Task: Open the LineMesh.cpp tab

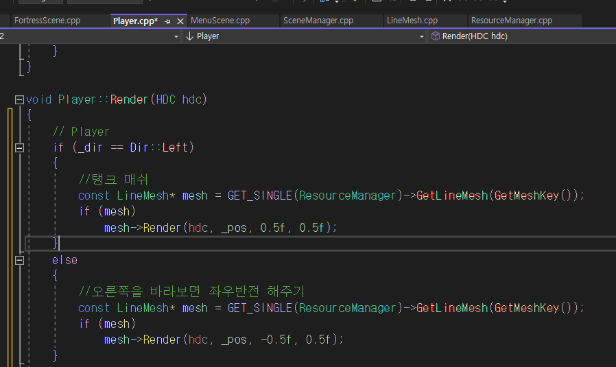Action: pyautogui.click(x=412, y=21)
